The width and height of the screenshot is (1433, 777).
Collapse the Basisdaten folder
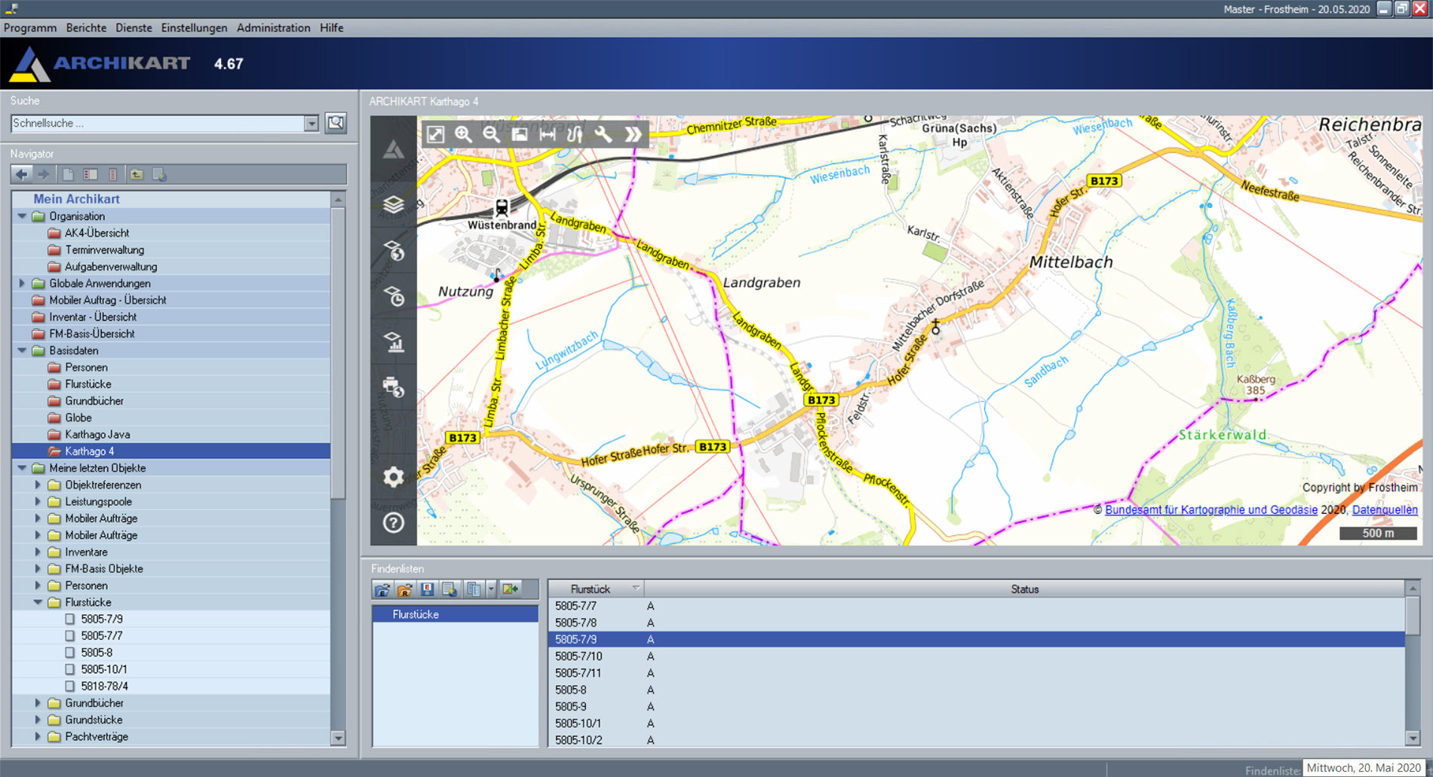[23, 350]
